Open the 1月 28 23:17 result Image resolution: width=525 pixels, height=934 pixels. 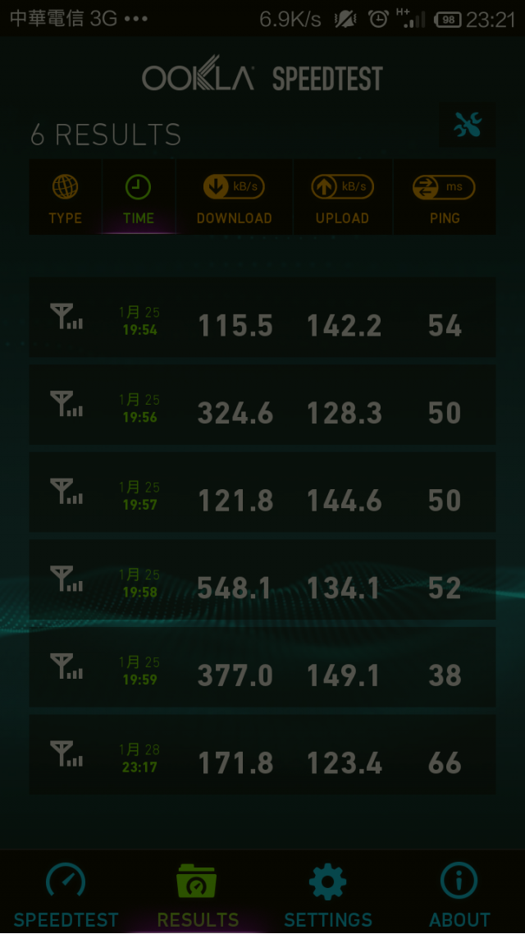(262, 755)
